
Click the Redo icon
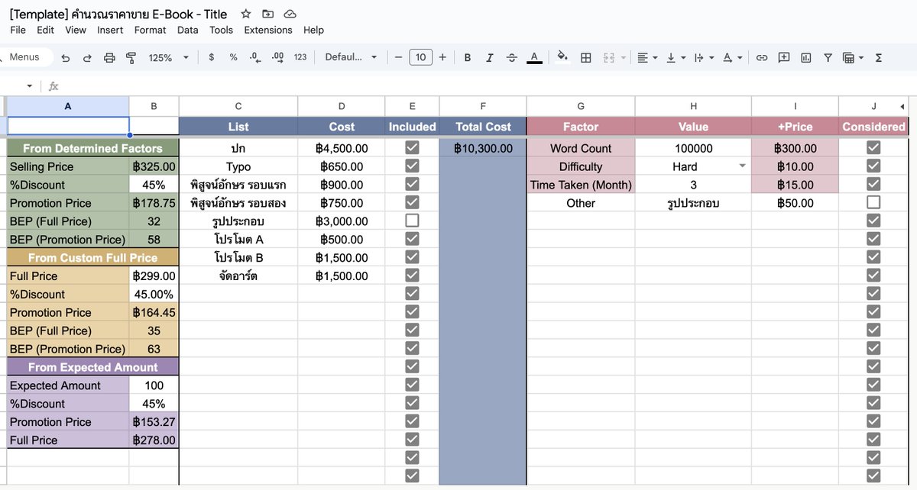(x=87, y=57)
